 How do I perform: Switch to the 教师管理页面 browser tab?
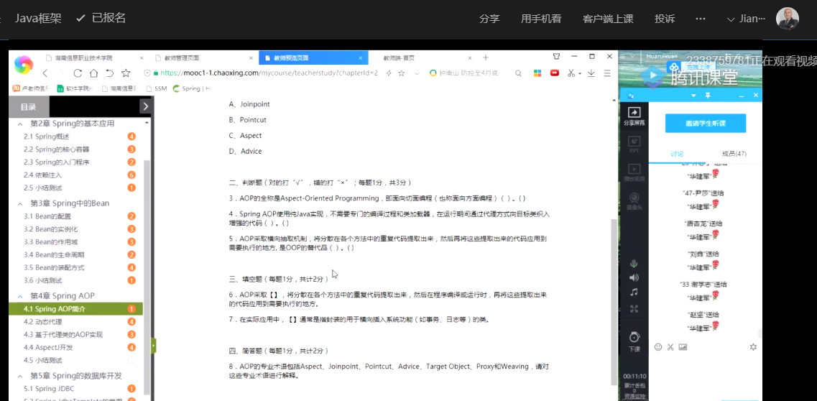coord(203,57)
